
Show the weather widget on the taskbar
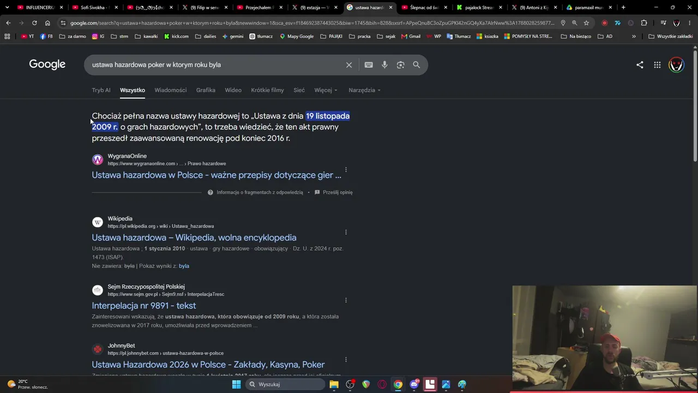coord(27,384)
